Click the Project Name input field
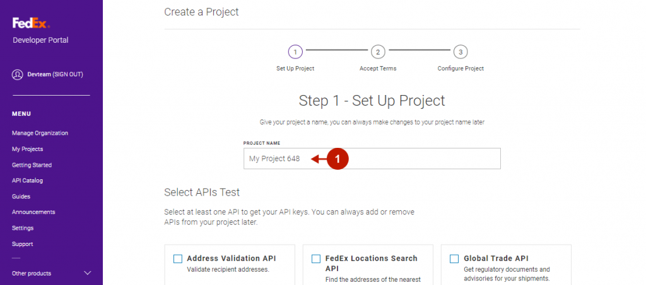This screenshot has height=285, width=646. point(372,159)
